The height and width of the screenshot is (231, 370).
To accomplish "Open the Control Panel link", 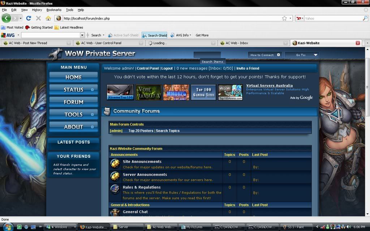I will pyautogui.click(x=148, y=68).
